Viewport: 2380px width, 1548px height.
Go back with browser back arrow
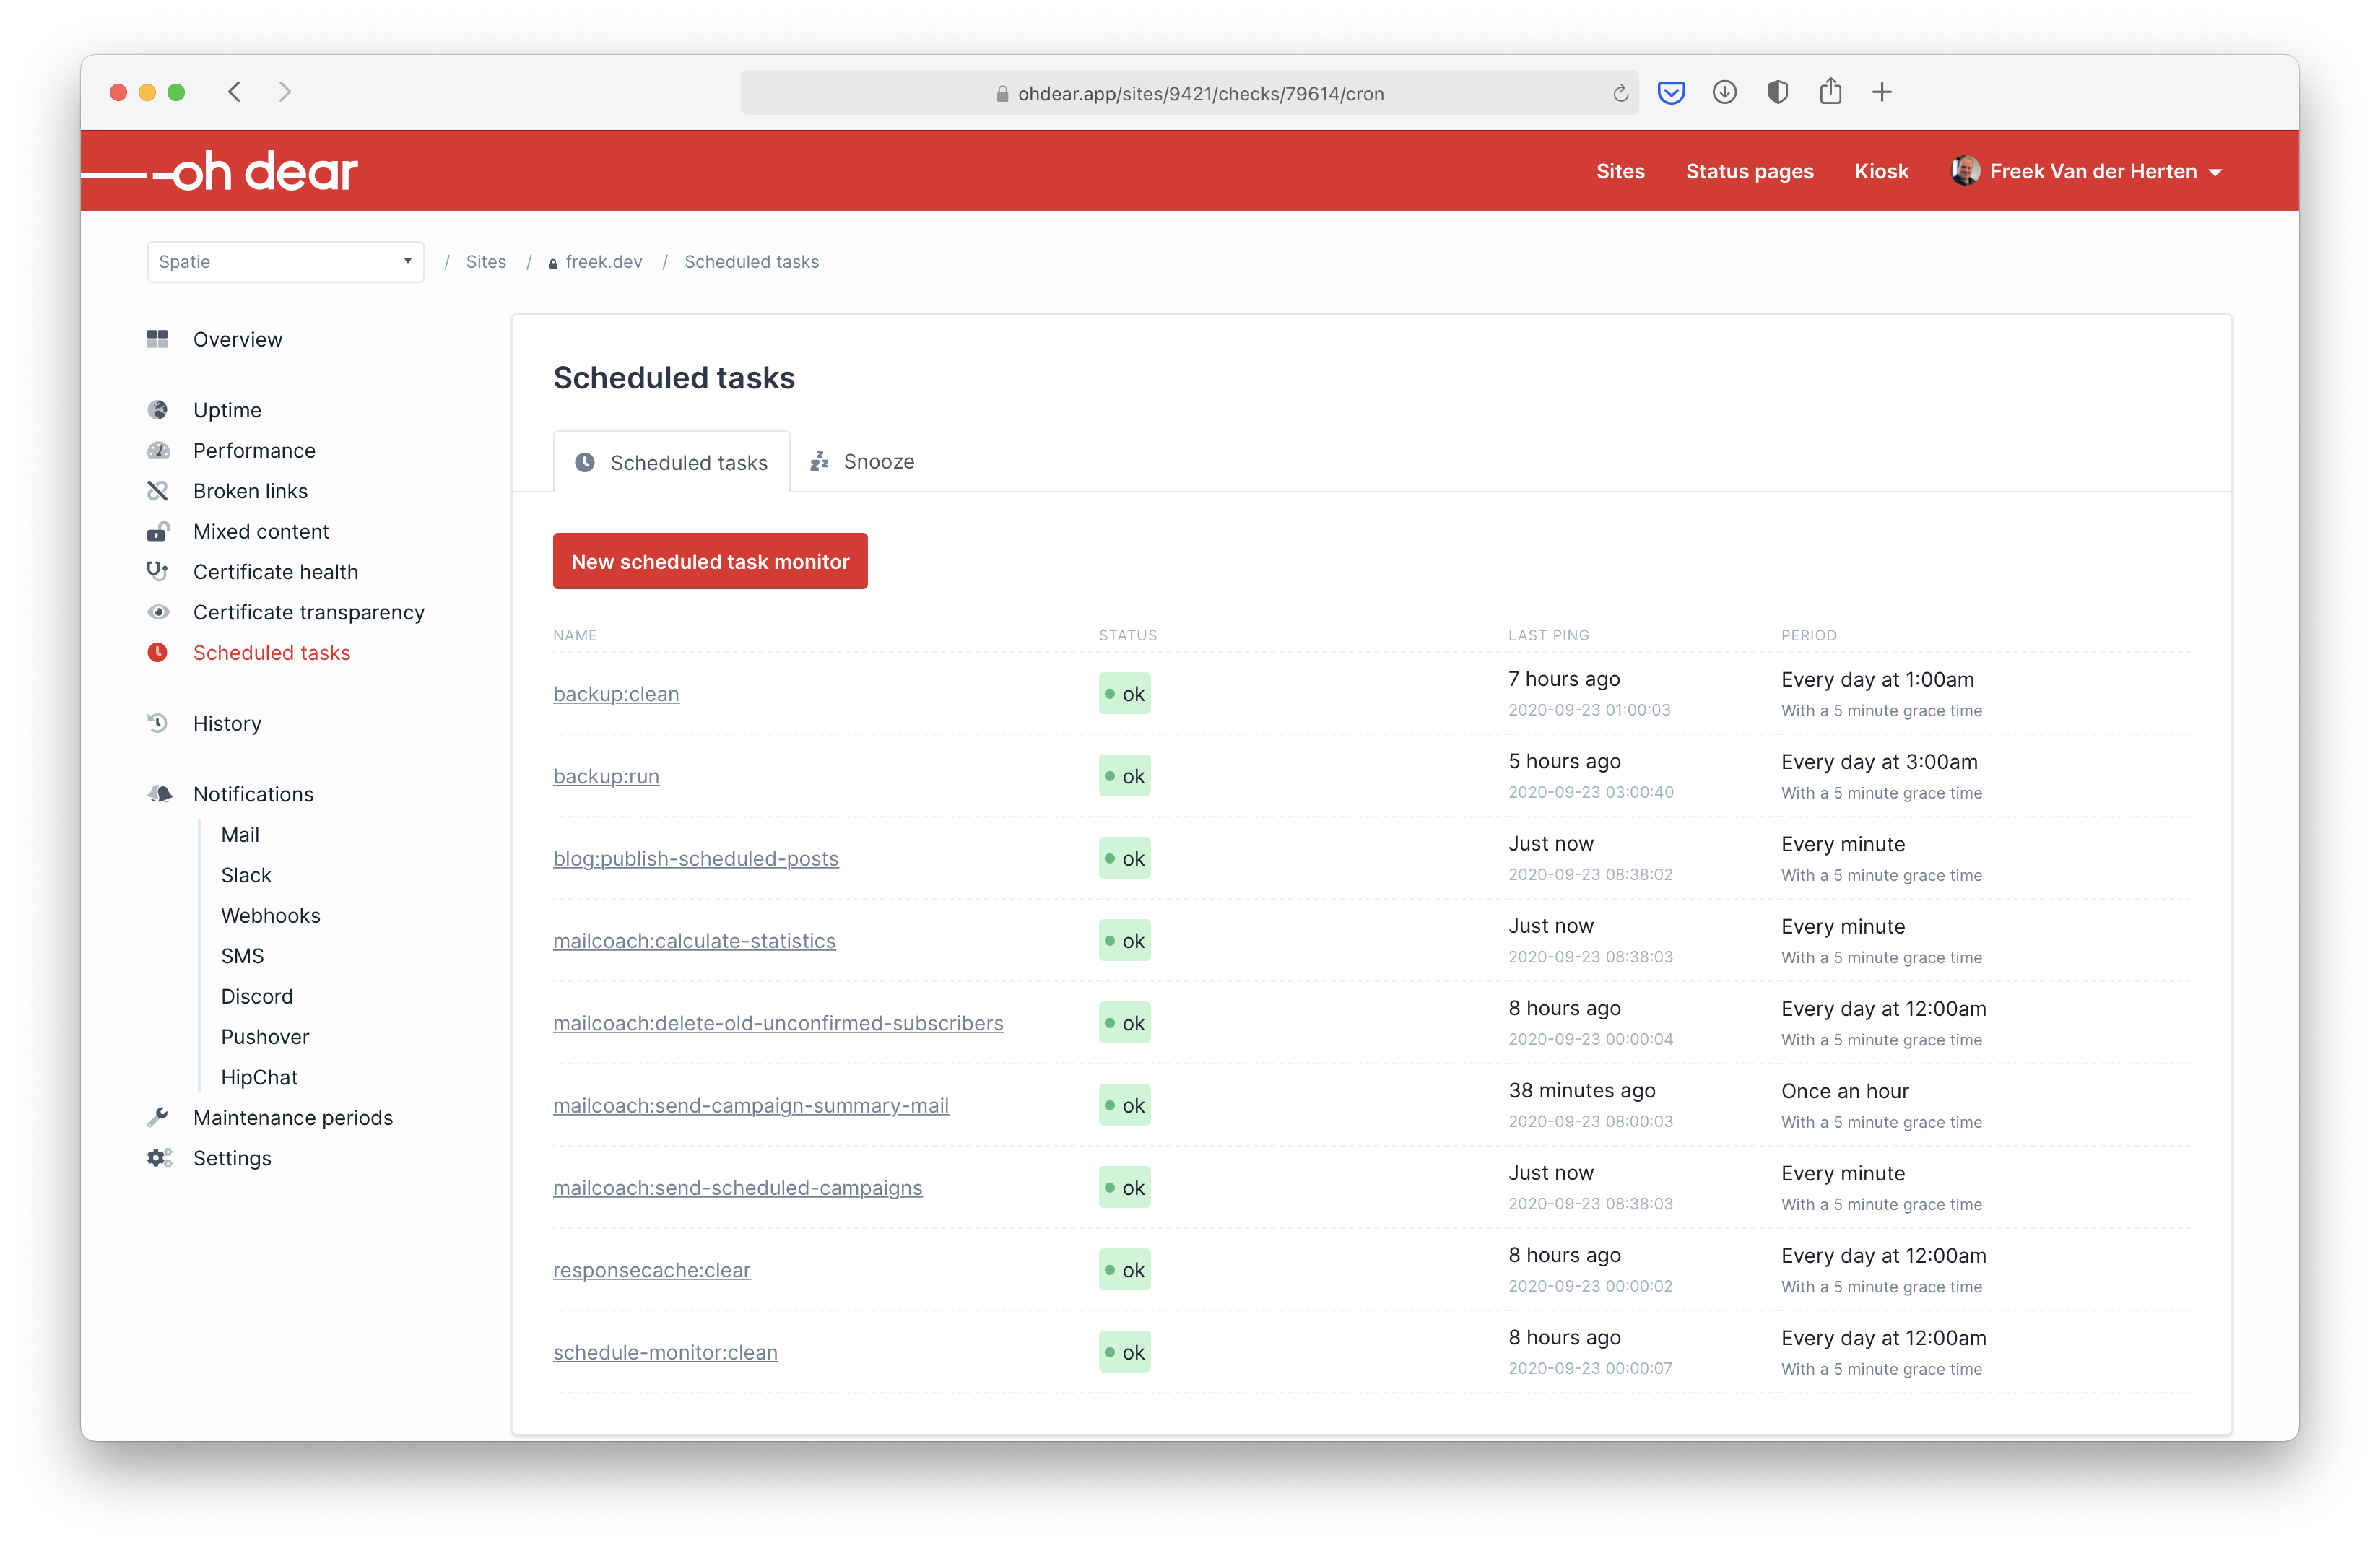coord(235,92)
